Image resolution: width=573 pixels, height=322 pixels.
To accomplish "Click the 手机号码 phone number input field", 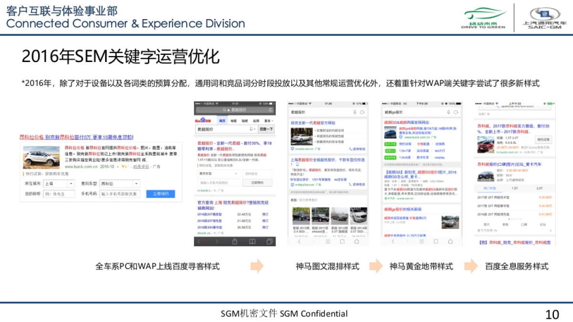I will coord(119,194).
